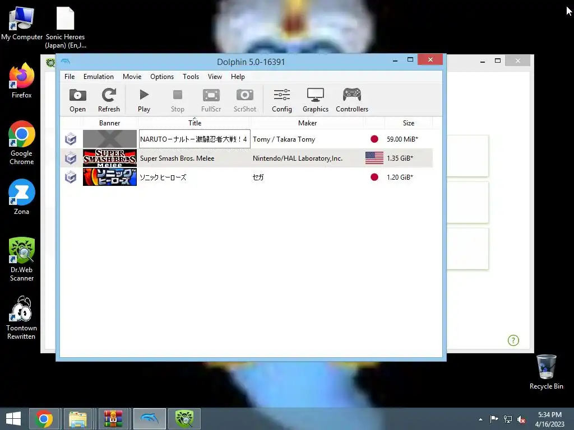Click GameCube platform icon in Melee row

(71, 158)
